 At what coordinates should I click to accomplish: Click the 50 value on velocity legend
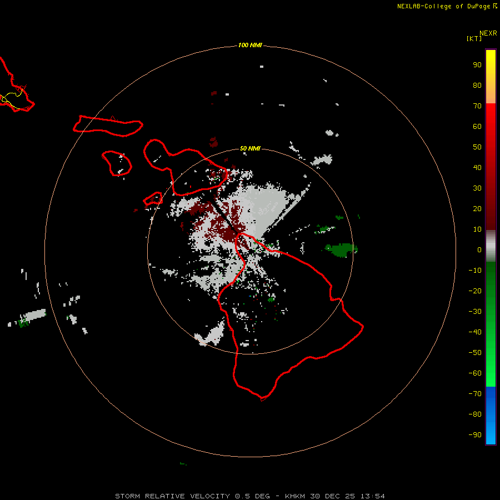tap(477, 147)
